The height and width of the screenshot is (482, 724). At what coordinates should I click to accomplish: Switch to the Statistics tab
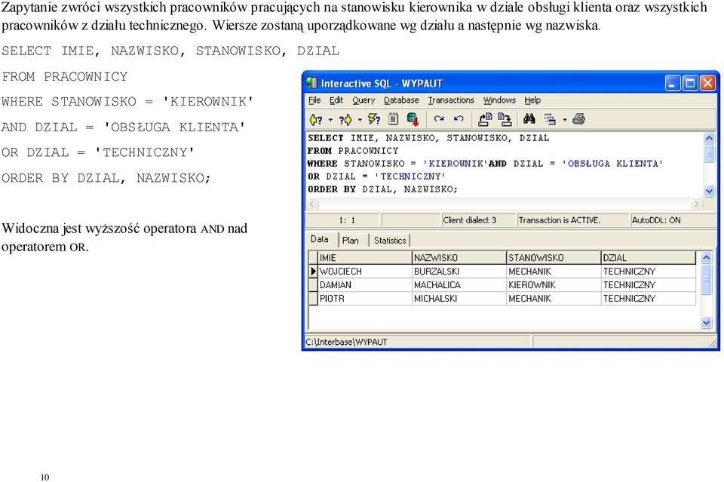click(390, 241)
